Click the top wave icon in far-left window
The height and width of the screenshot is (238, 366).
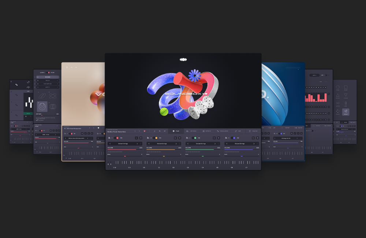click(x=28, y=82)
